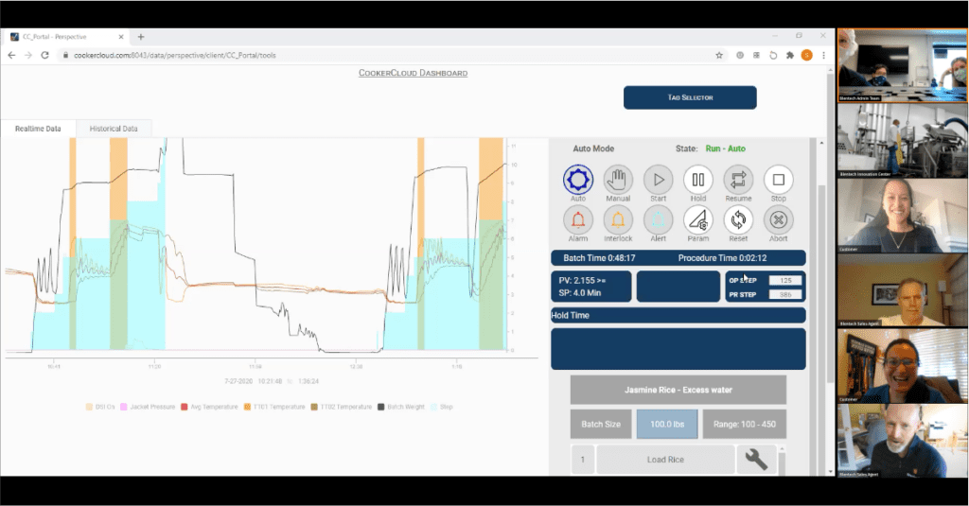
Task: Switch to Manual mode hand icon
Action: click(x=618, y=179)
